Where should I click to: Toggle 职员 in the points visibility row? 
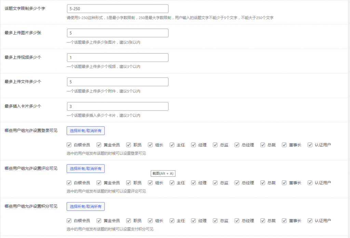coord(129,220)
